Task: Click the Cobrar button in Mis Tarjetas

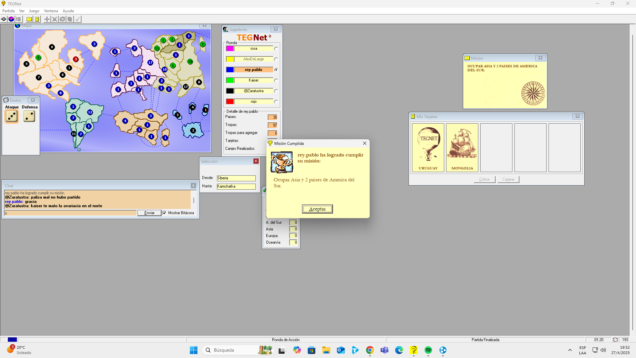Action: point(484,179)
